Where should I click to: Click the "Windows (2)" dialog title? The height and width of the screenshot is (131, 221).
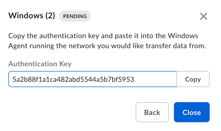[32, 16]
